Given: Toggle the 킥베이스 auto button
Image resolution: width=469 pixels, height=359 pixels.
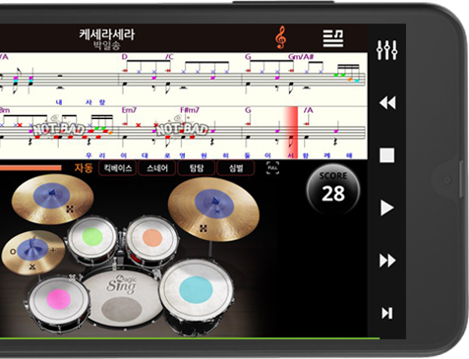Looking at the screenshot, I should pos(118,168).
